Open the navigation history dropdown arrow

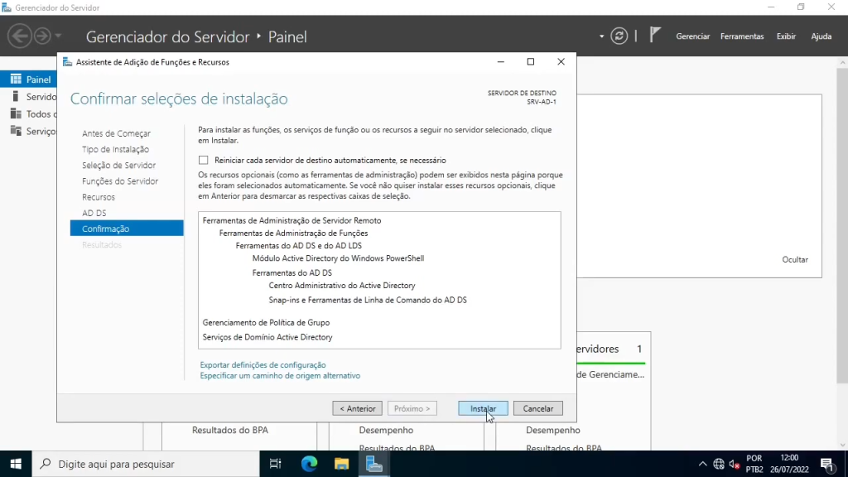[58, 36]
